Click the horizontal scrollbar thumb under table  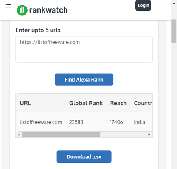tap(61, 135)
